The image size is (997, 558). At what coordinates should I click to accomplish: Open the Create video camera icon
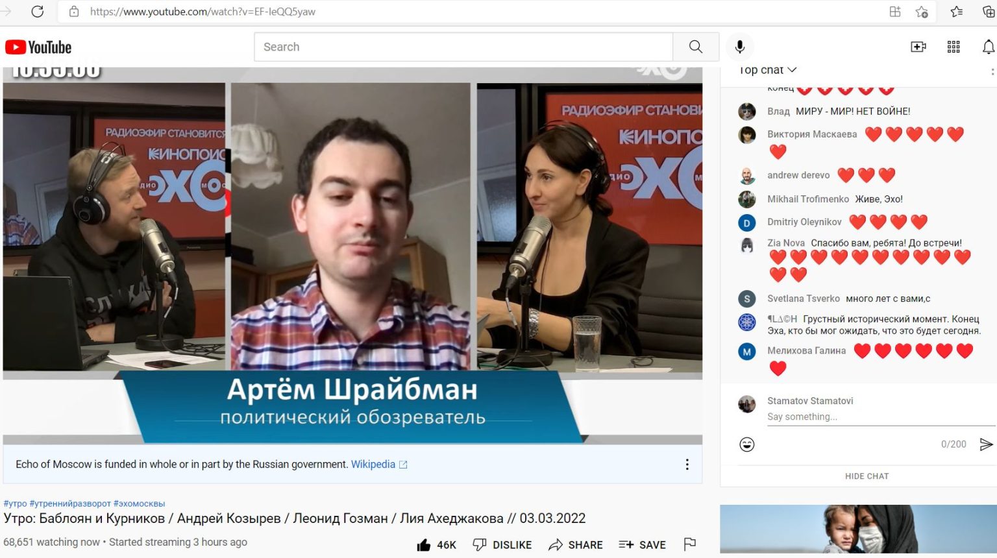click(918, 47)
